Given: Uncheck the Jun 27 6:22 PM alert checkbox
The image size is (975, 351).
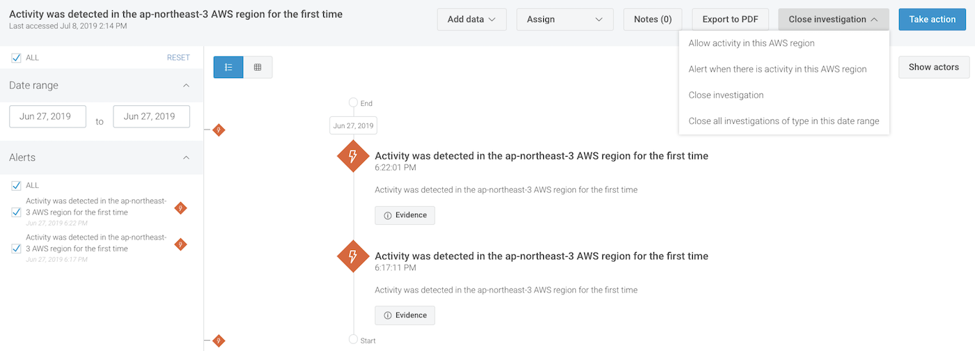Looking at the screenshot, I should point(17,212).
